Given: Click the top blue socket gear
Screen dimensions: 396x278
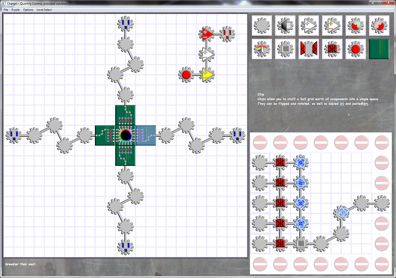Looking at the screenshot, I should click(x=125, y=24).
